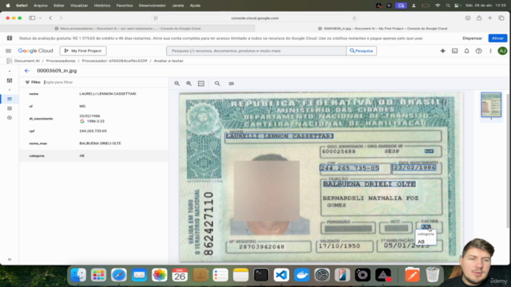Click the Google Cloud logo
The width and height of the screenshot is (511, 287).
click(35, 51)
